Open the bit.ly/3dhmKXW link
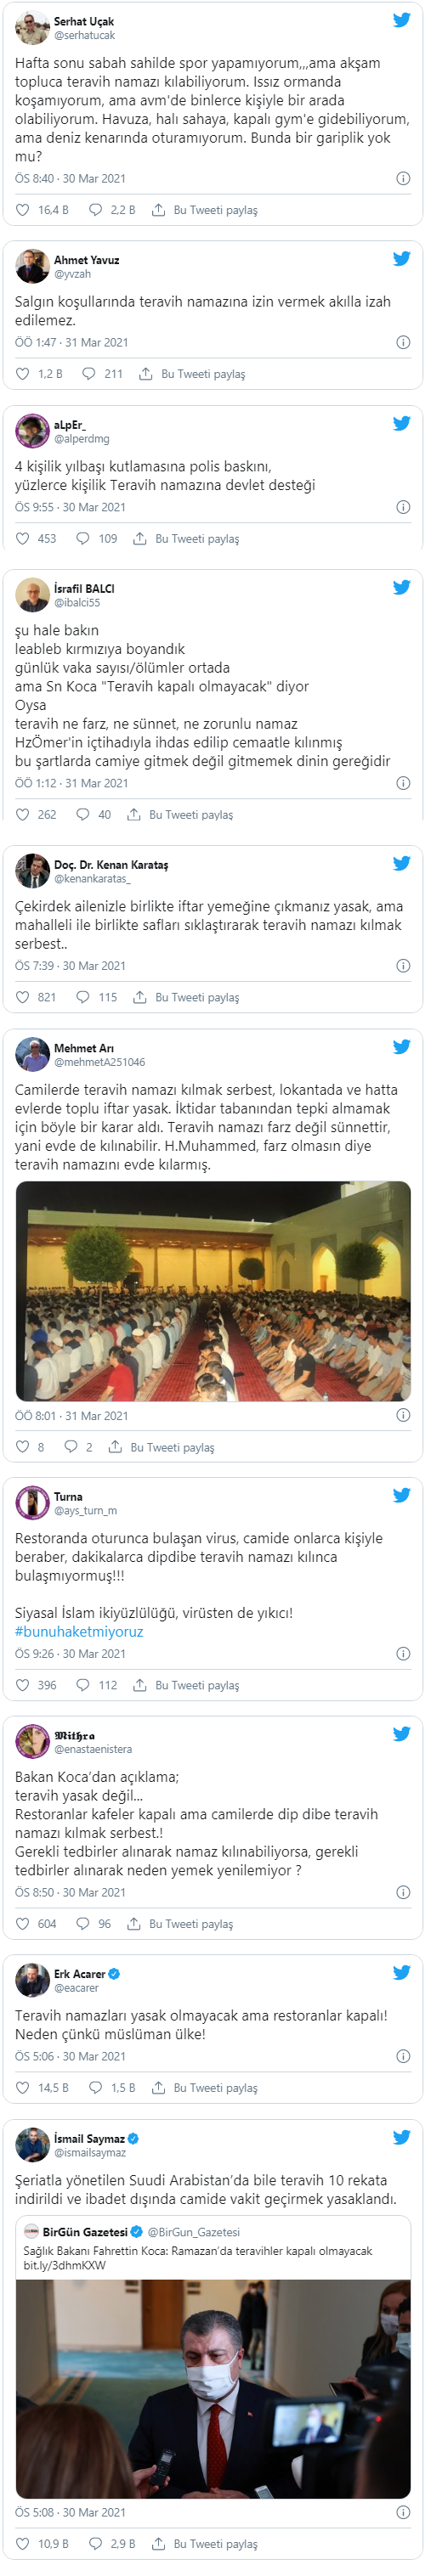This screenshot has height=2576, width=431. pos(64,2265)
